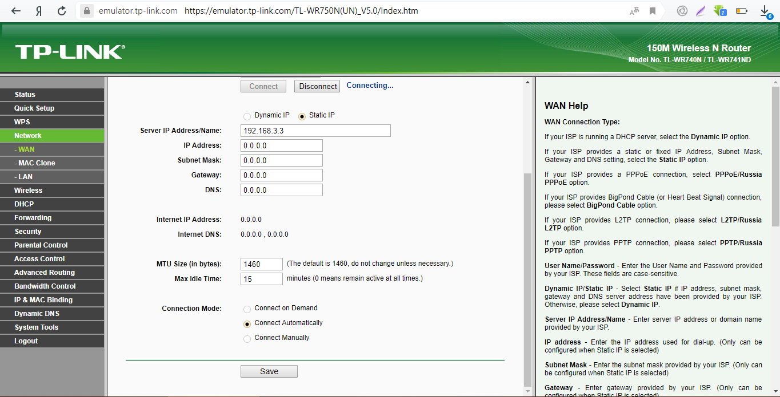Click the IP Address input field
Image resolution: width=780 pixels, height=397 pixels.
point(282,145)
